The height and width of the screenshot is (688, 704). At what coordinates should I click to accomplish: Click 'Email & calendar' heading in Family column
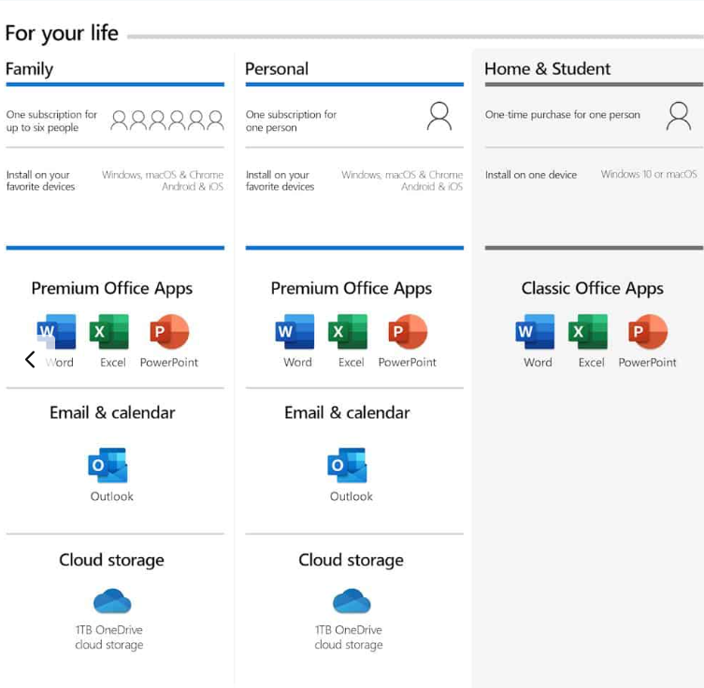(x=112, y=412)
